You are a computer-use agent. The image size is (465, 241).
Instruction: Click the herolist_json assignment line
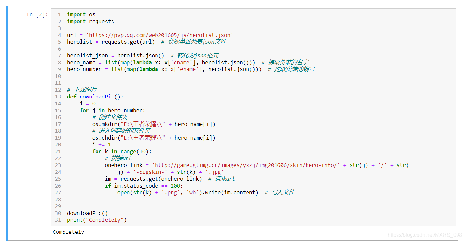tap(115, 55)
